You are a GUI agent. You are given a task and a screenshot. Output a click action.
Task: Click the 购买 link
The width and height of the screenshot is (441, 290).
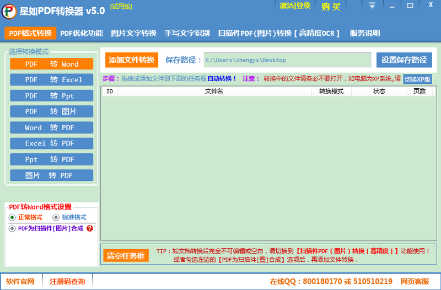click(331, 6)
